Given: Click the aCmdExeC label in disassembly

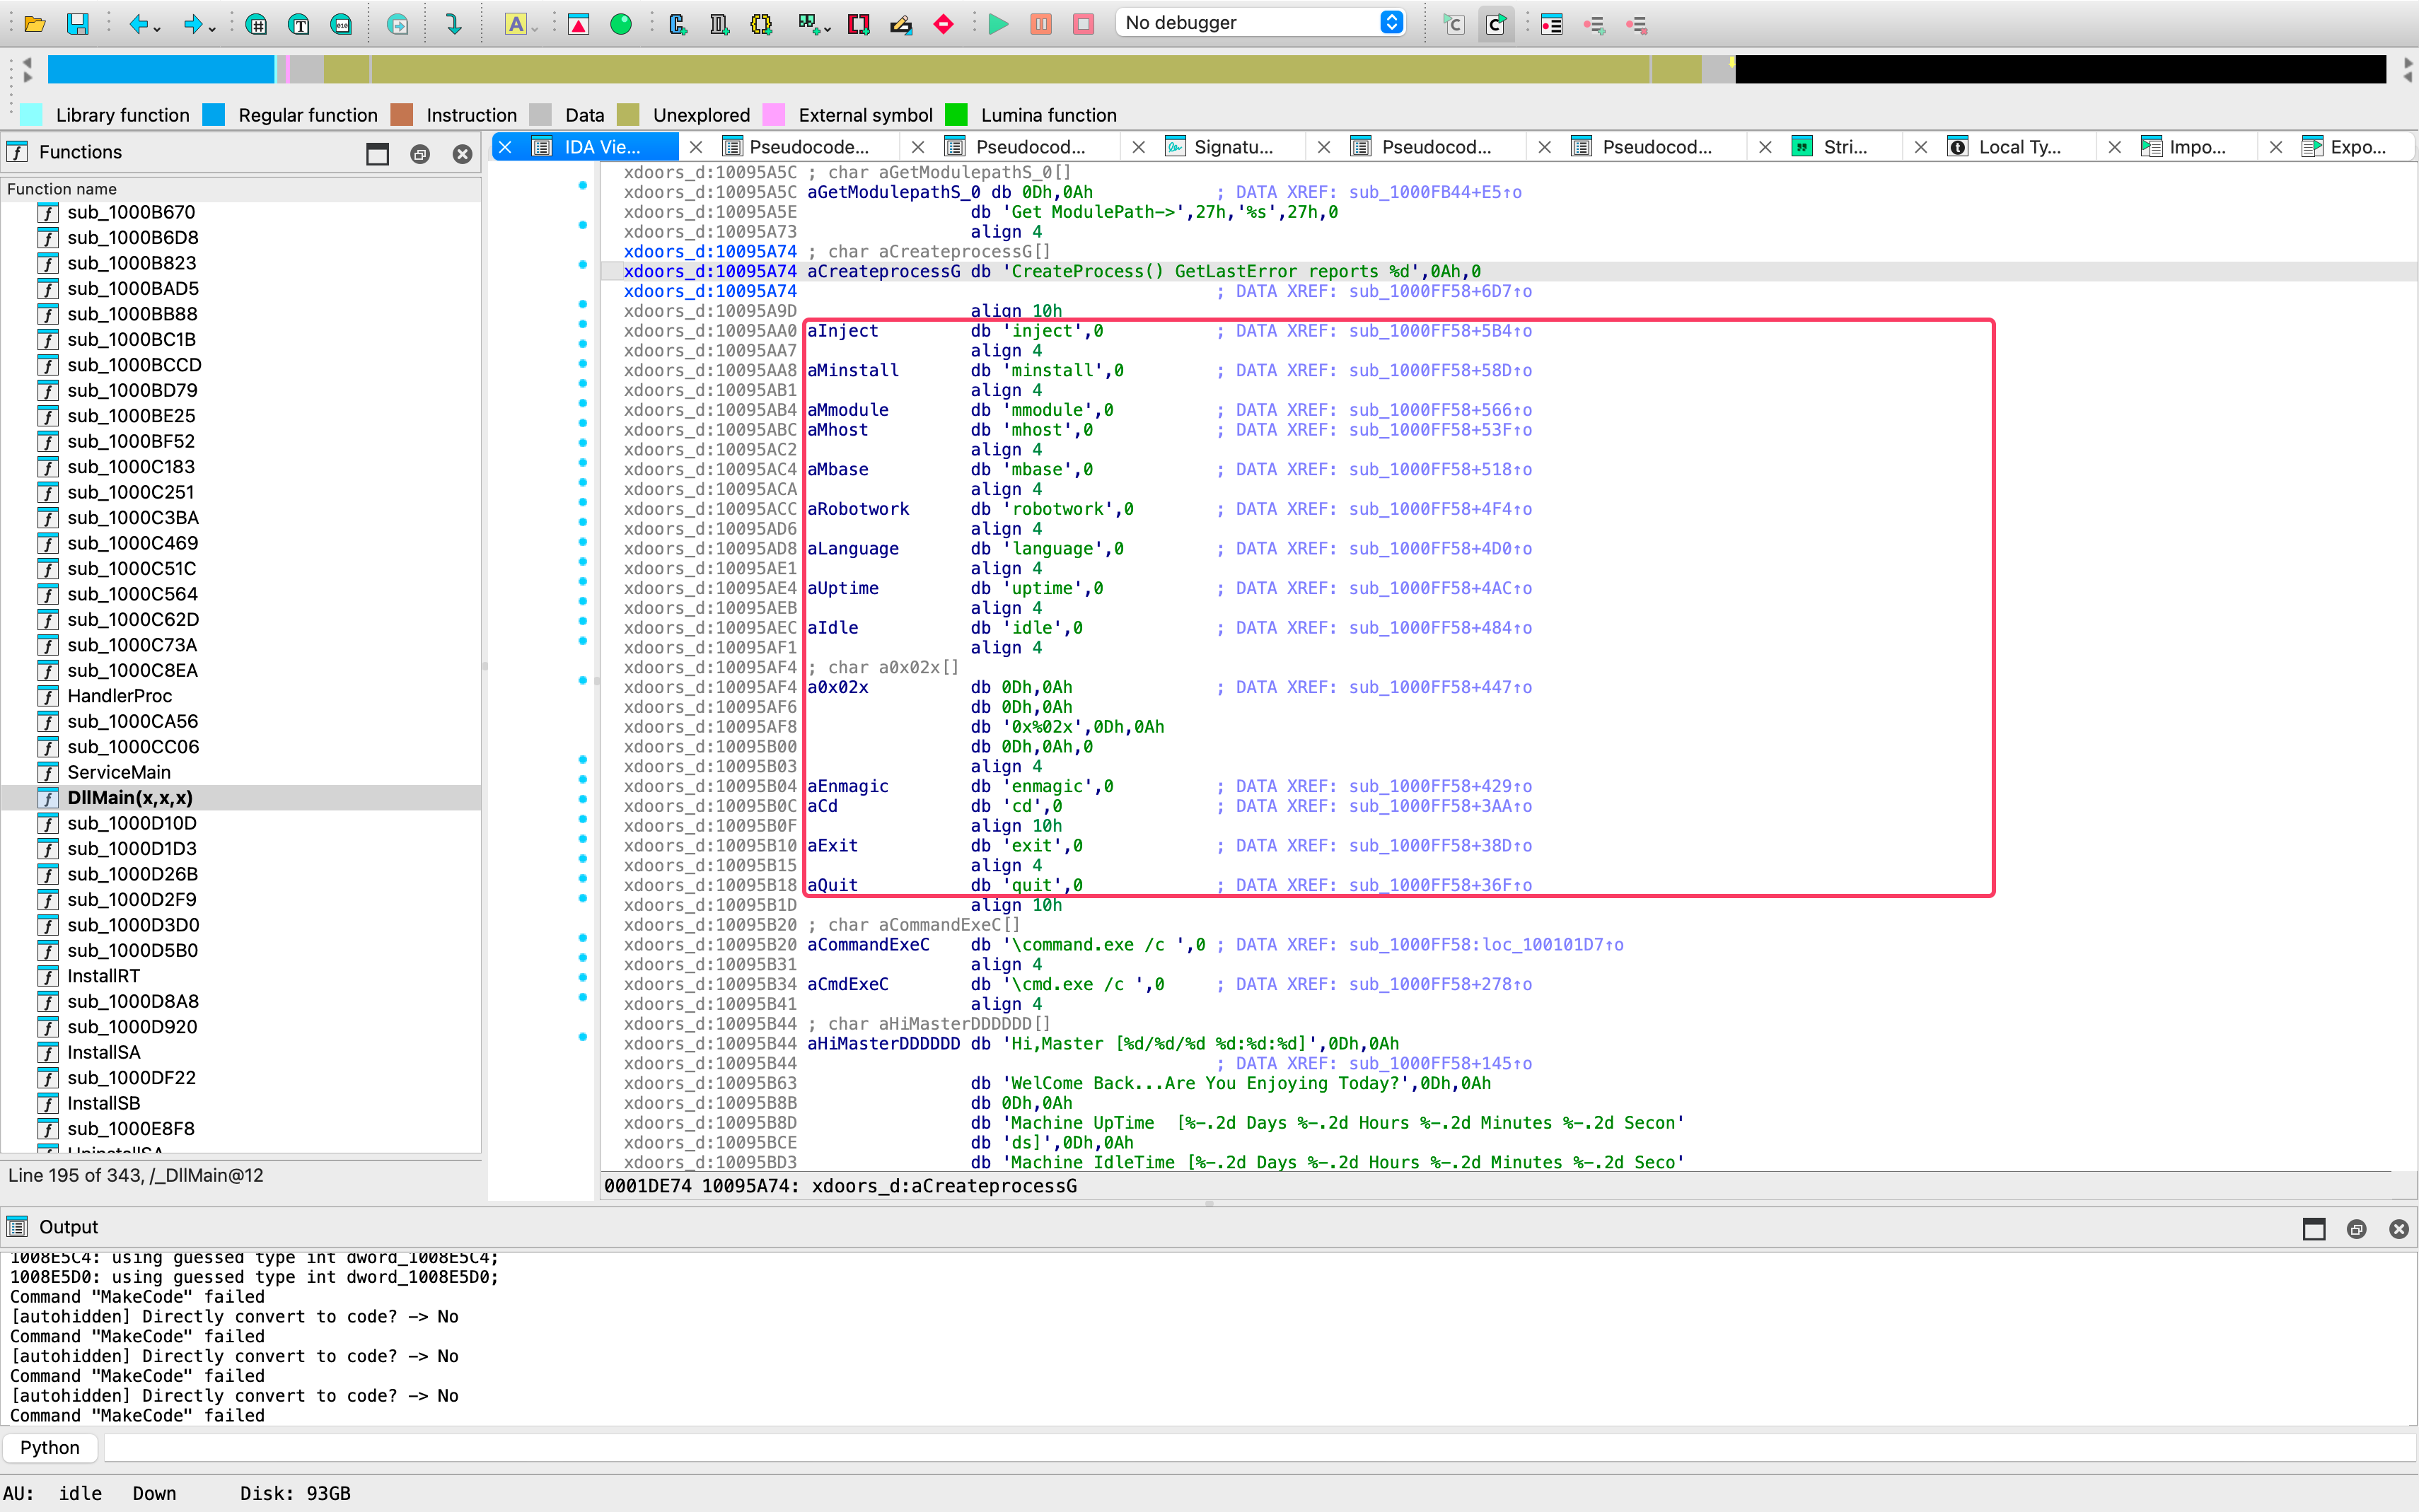Looking at the screenshot, I should pyautogui.click(x=847, y=984).
